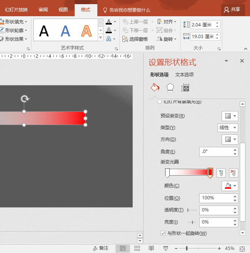The image size is (250, 253).
Task: Open the 艺术字样式 dialog launcher
Action: [116, 49]
